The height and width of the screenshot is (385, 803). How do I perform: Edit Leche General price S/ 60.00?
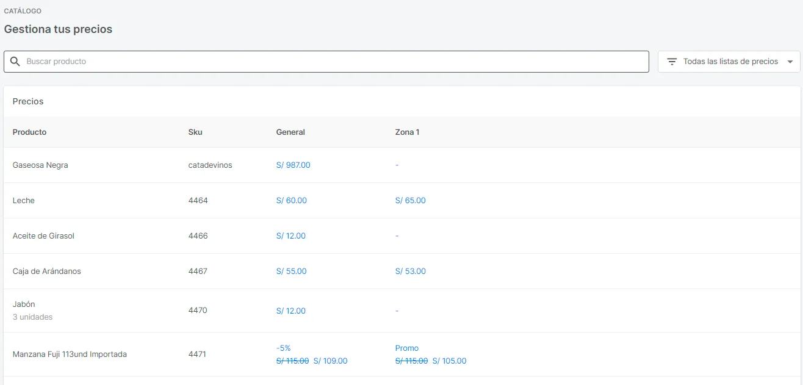(292, 200)
